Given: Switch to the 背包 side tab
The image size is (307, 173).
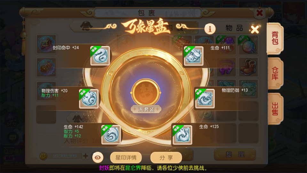Looking at the screenshot, I should pyautogui.click(x=275, y=38).
